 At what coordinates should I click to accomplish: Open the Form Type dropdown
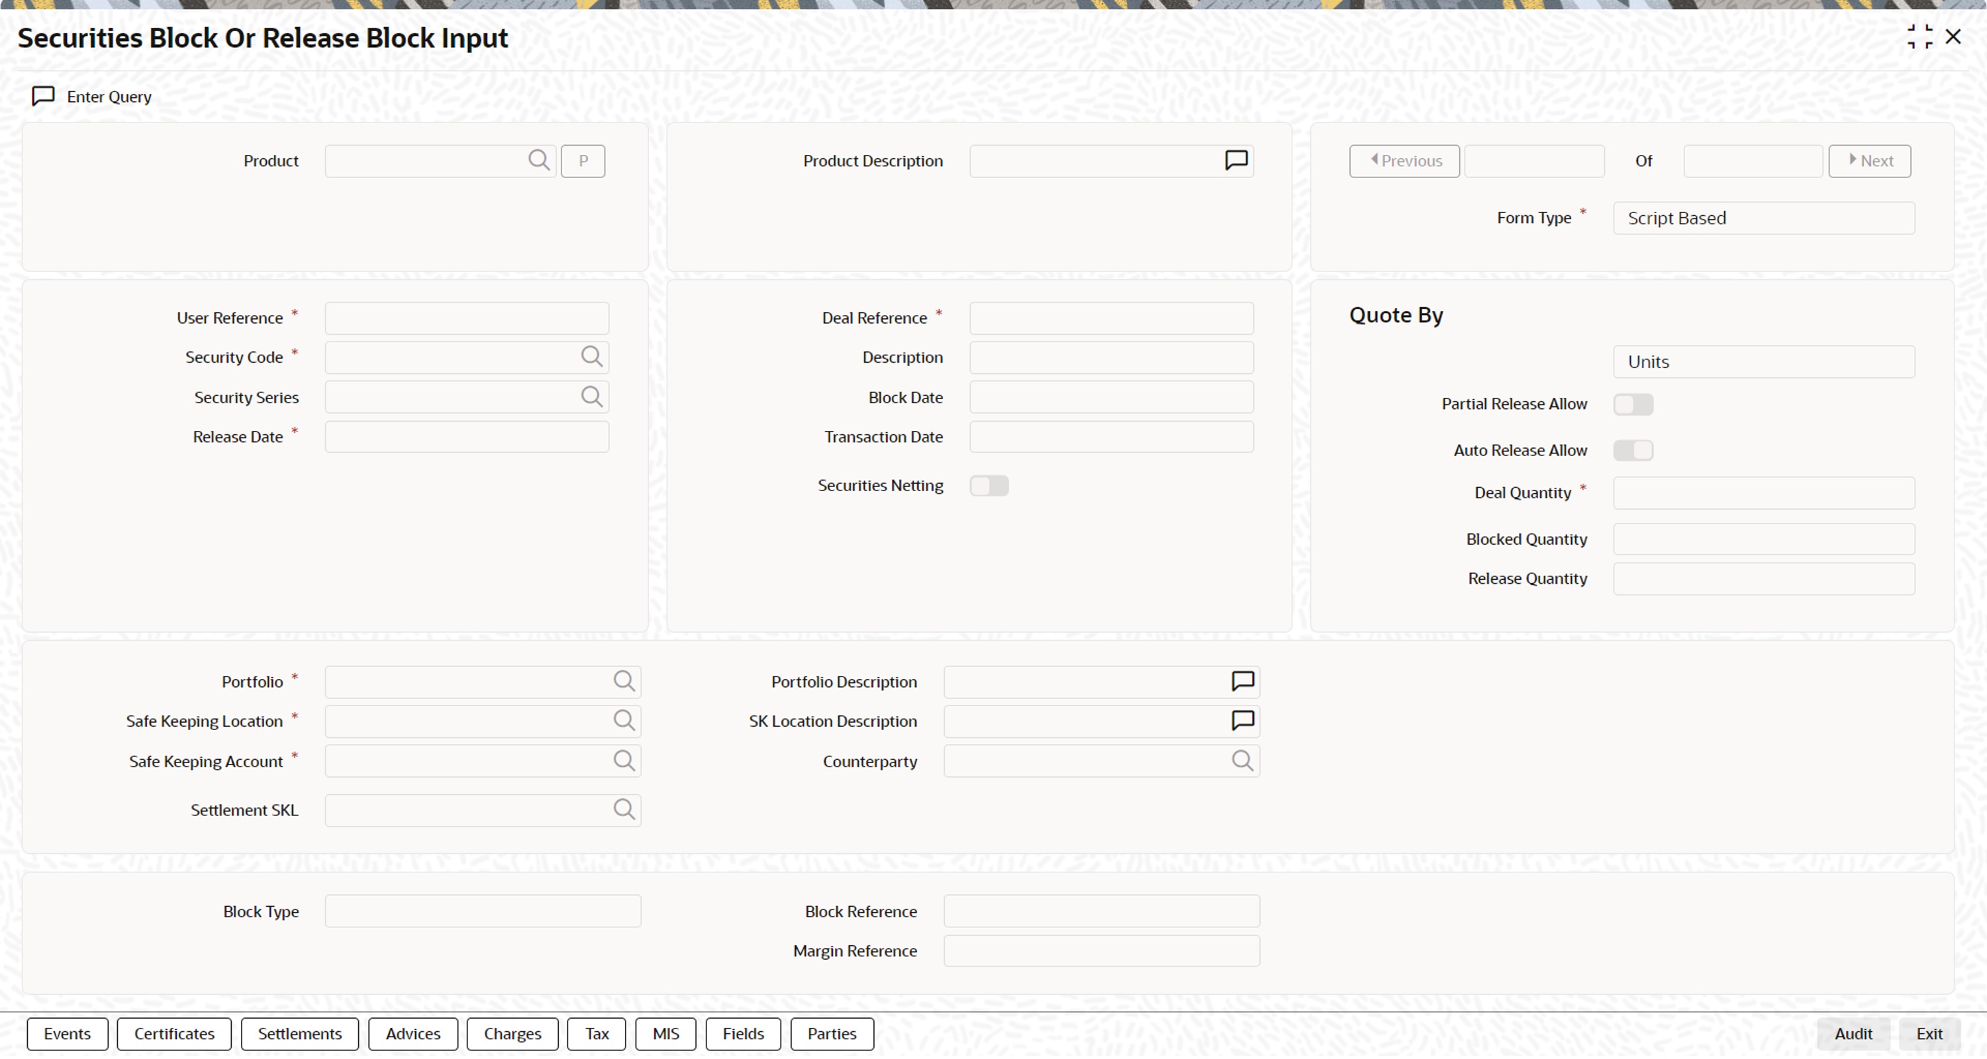(1763, 218)
